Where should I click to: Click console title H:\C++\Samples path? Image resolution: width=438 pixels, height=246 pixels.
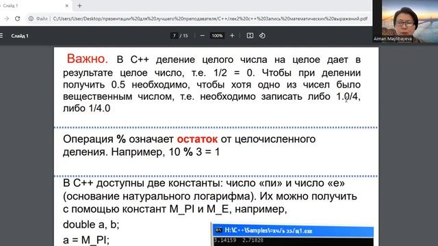(x=268, y=231)
